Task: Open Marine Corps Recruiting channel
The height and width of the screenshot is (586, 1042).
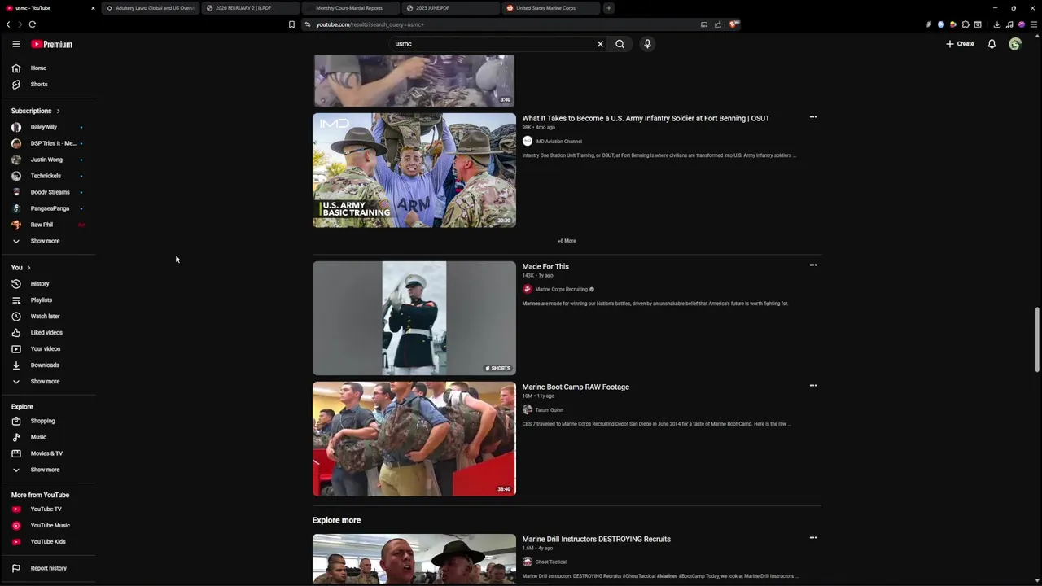Action: tap(561, 290)
